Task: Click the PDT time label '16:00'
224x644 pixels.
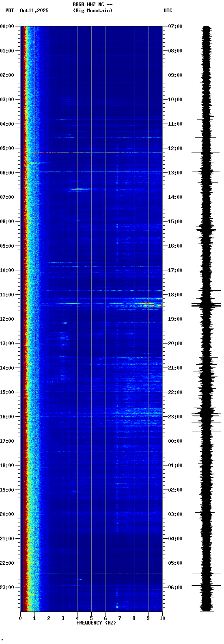Action: [7, 417]
